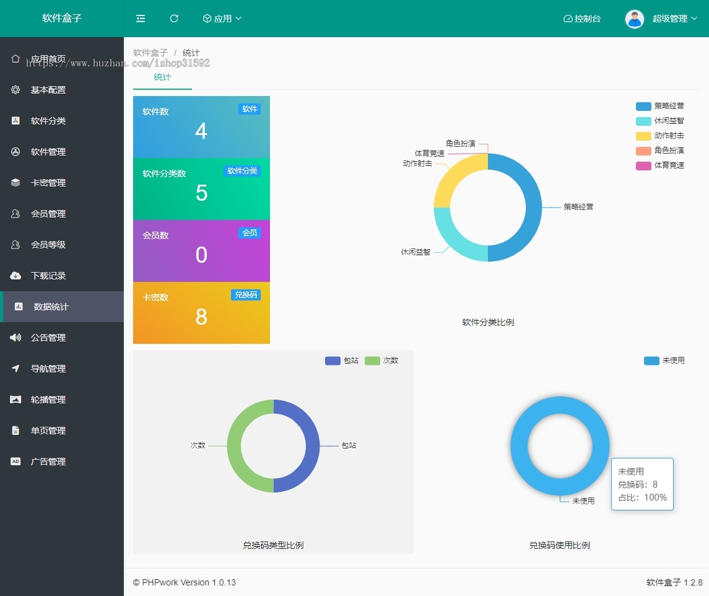Hide the 包站 series via legend
Viewport: 709px width, 596px height.
[342, 361]
